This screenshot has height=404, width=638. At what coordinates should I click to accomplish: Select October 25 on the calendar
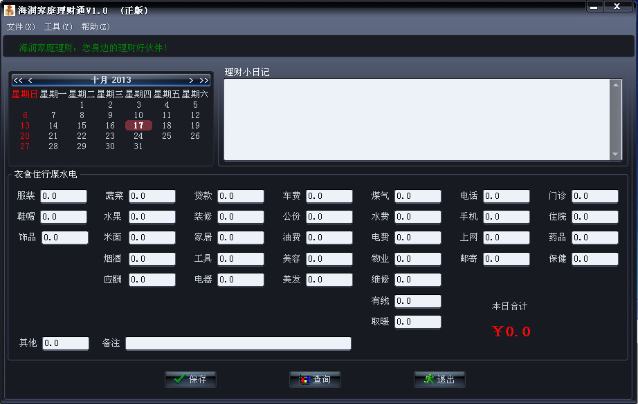pos(167,136)
